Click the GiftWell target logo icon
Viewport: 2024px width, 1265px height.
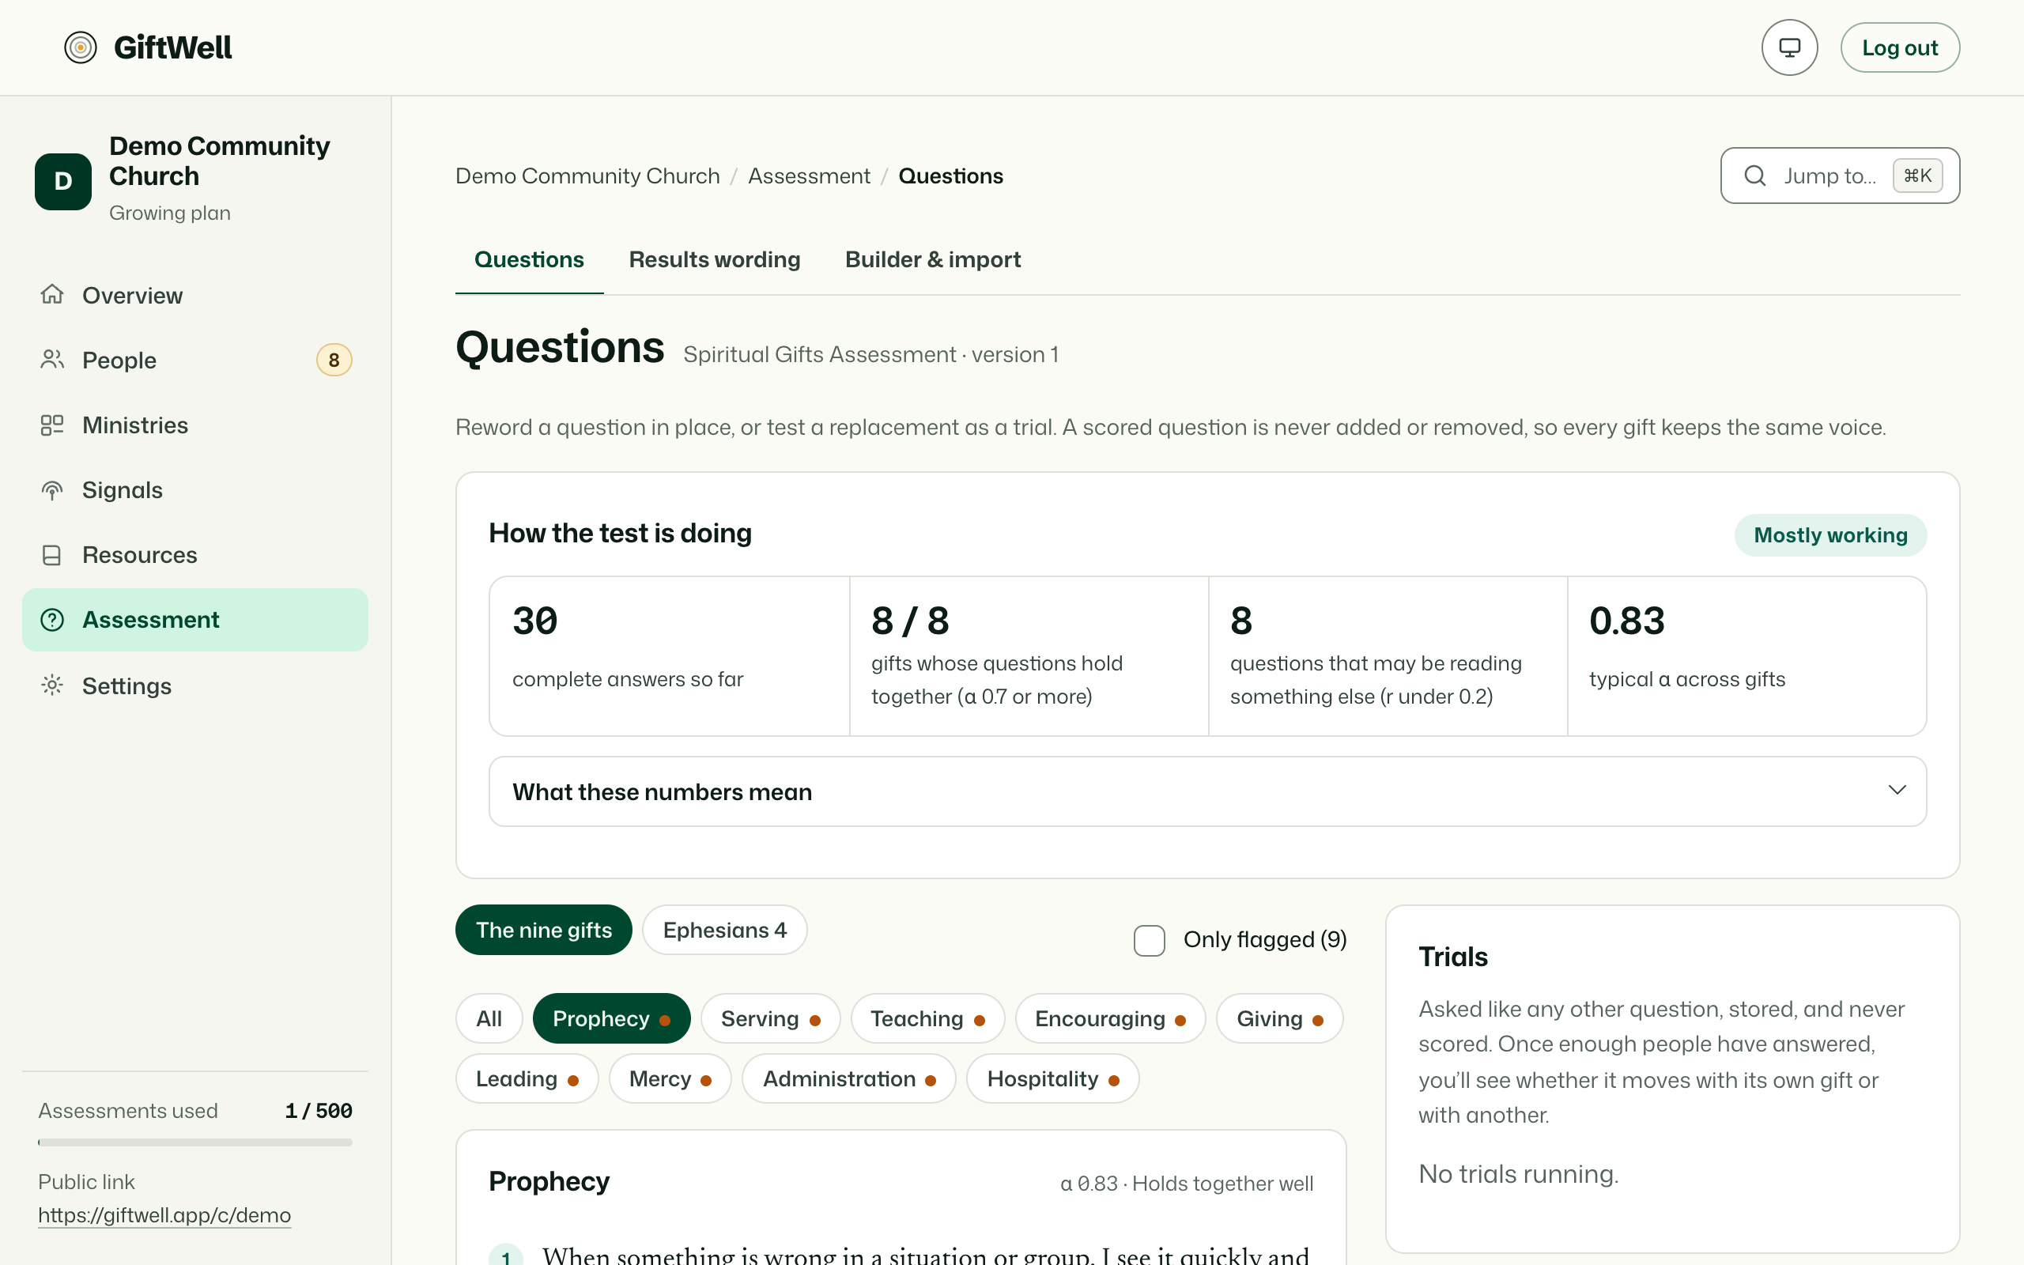pyautogui.click(x=81, y=47)
